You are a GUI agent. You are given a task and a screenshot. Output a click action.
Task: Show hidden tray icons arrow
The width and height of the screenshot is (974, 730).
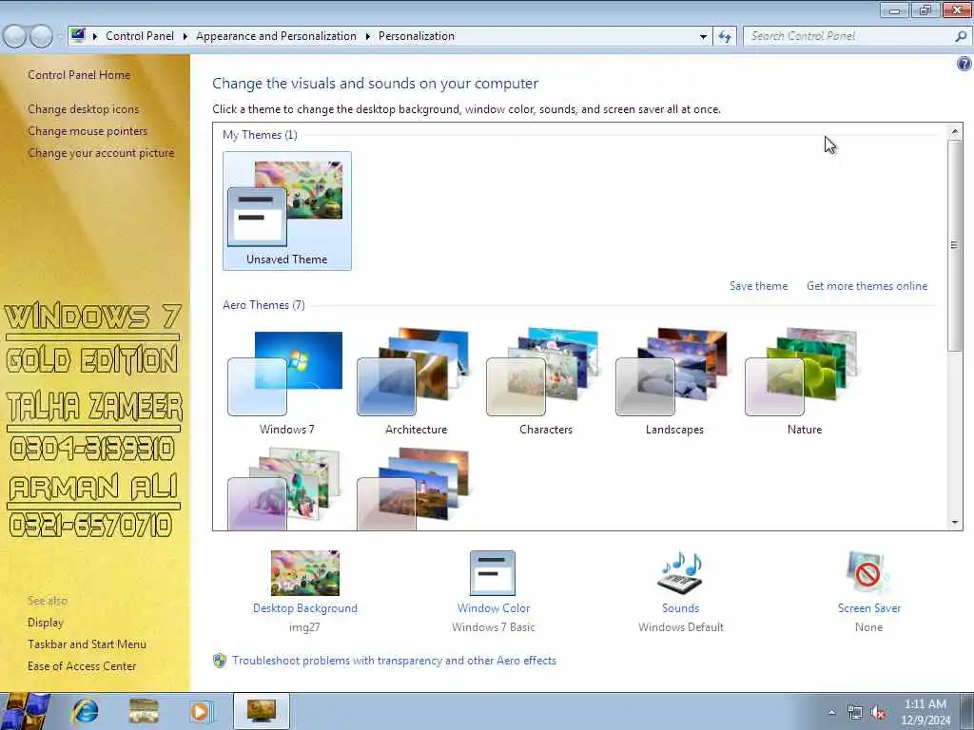(x=831, y=712)
